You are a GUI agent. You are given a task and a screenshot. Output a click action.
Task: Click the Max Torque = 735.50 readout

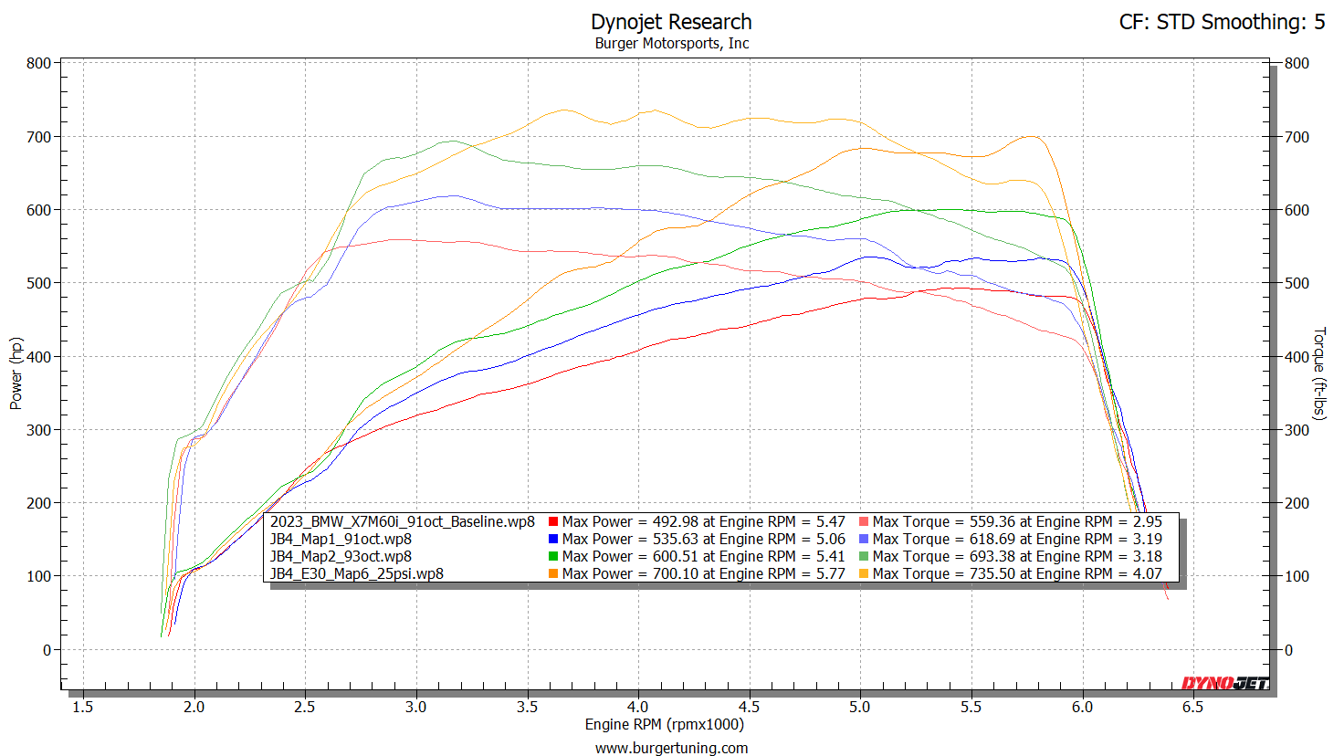pos(1017,574)
